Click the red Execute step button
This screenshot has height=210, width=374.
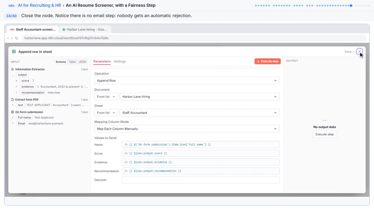point(268,61)
